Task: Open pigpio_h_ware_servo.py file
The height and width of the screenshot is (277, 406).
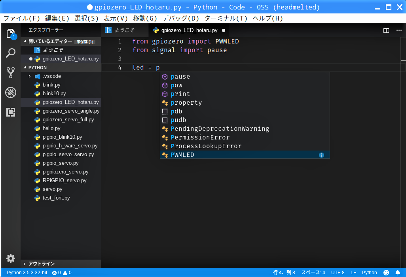Action: tap(61, 146)
